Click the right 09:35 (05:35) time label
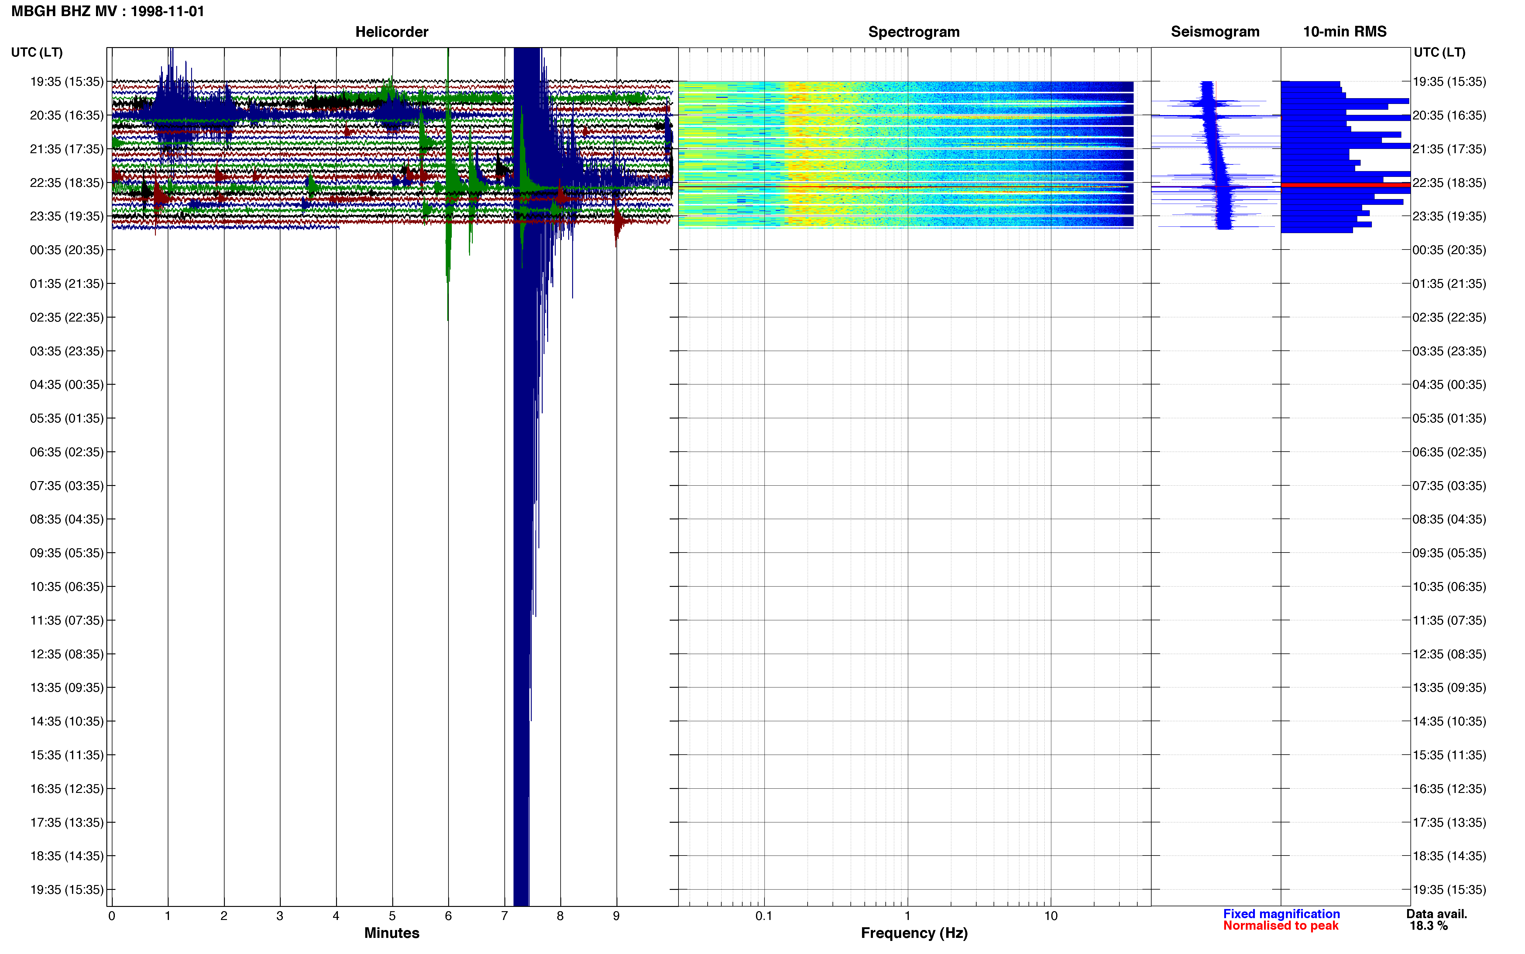 point(1449,553)
